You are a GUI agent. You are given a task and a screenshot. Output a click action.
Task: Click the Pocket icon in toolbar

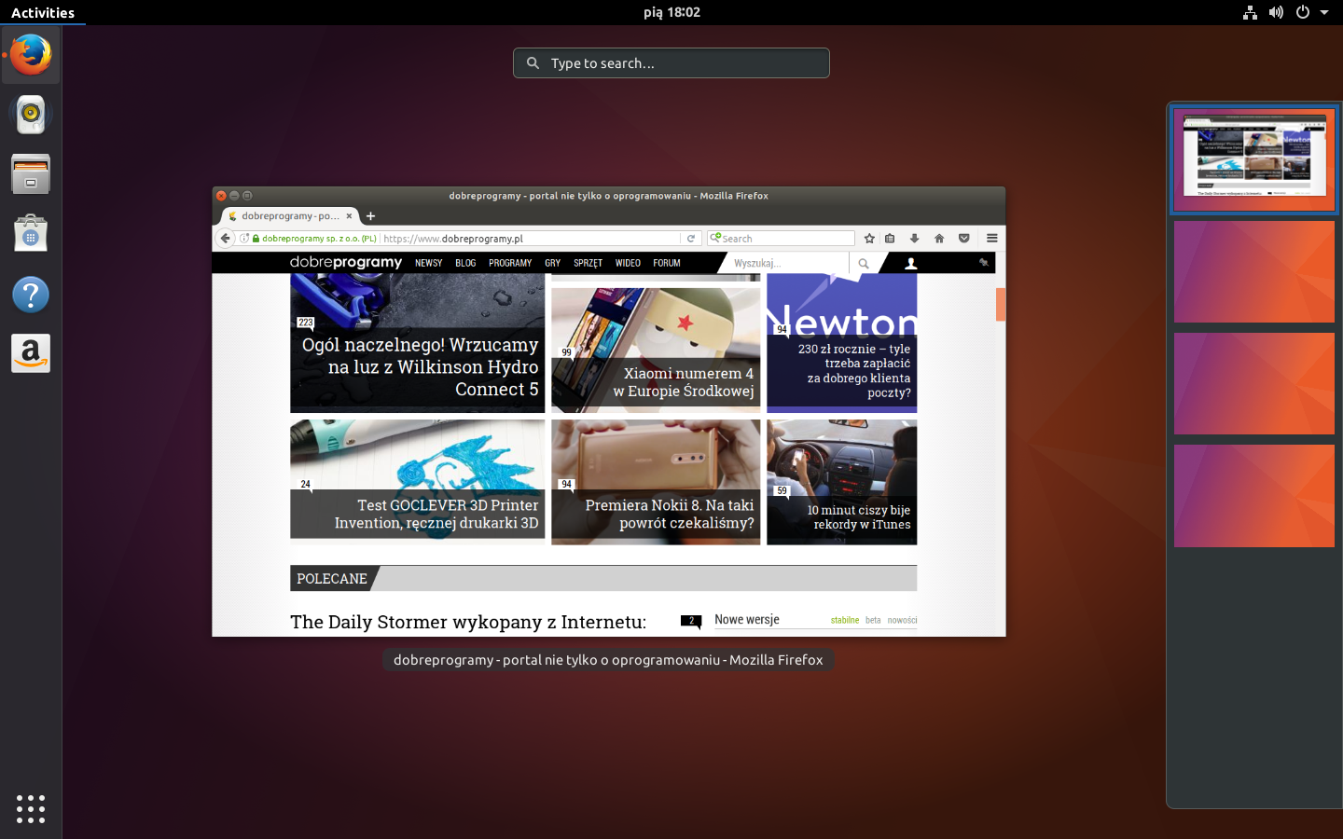(964, 239)
